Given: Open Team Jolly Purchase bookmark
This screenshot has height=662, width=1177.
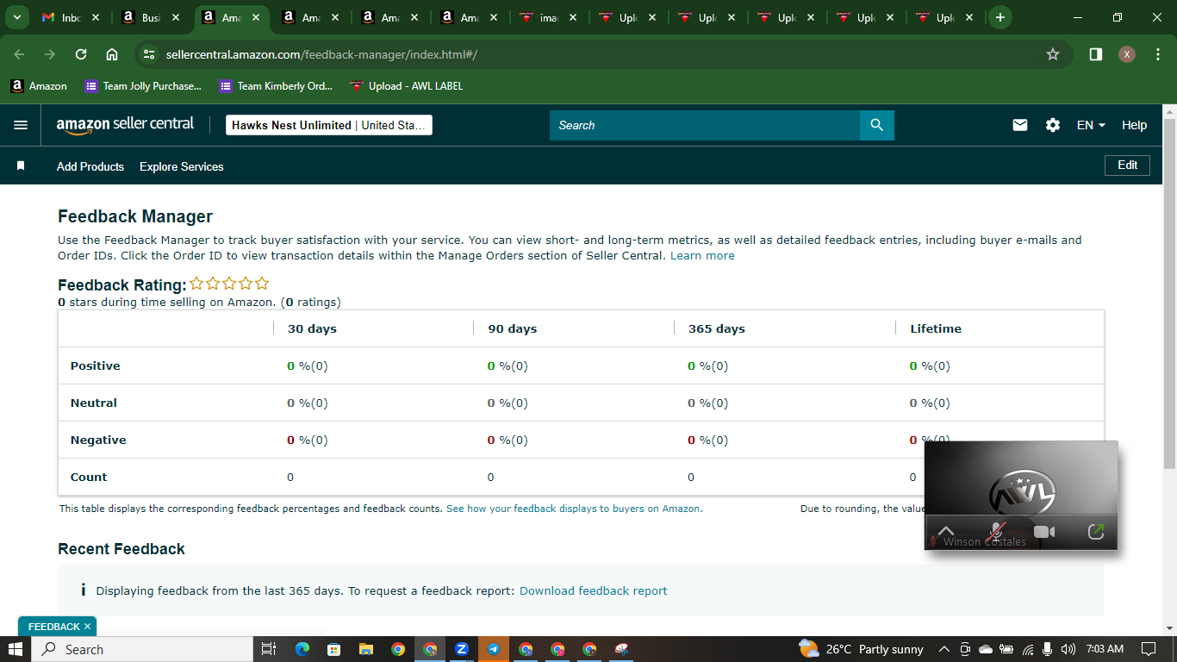Looking at the screenshot, I should [143, 86].
